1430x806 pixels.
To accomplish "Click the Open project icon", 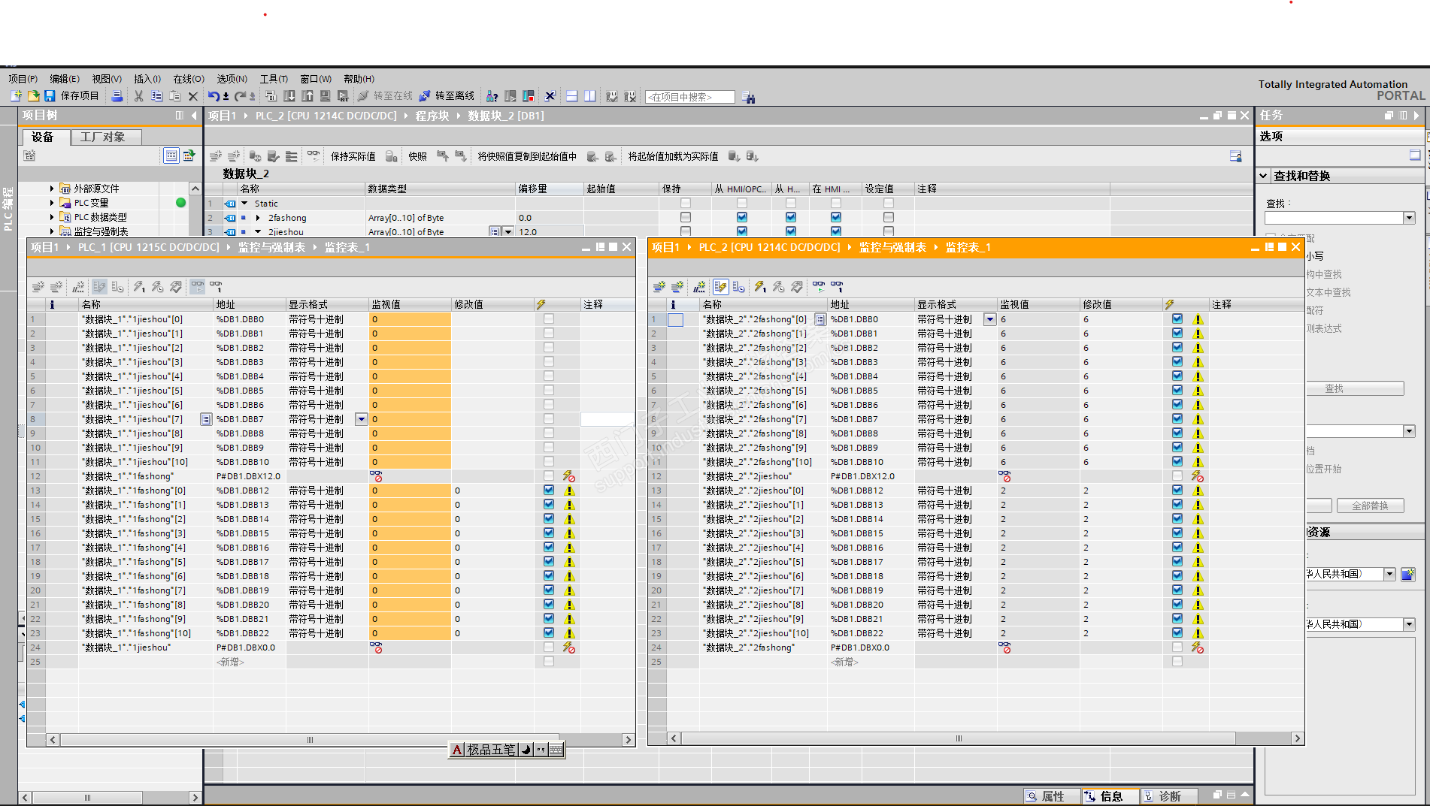I will pyautogui.click(x=33, y=96).
